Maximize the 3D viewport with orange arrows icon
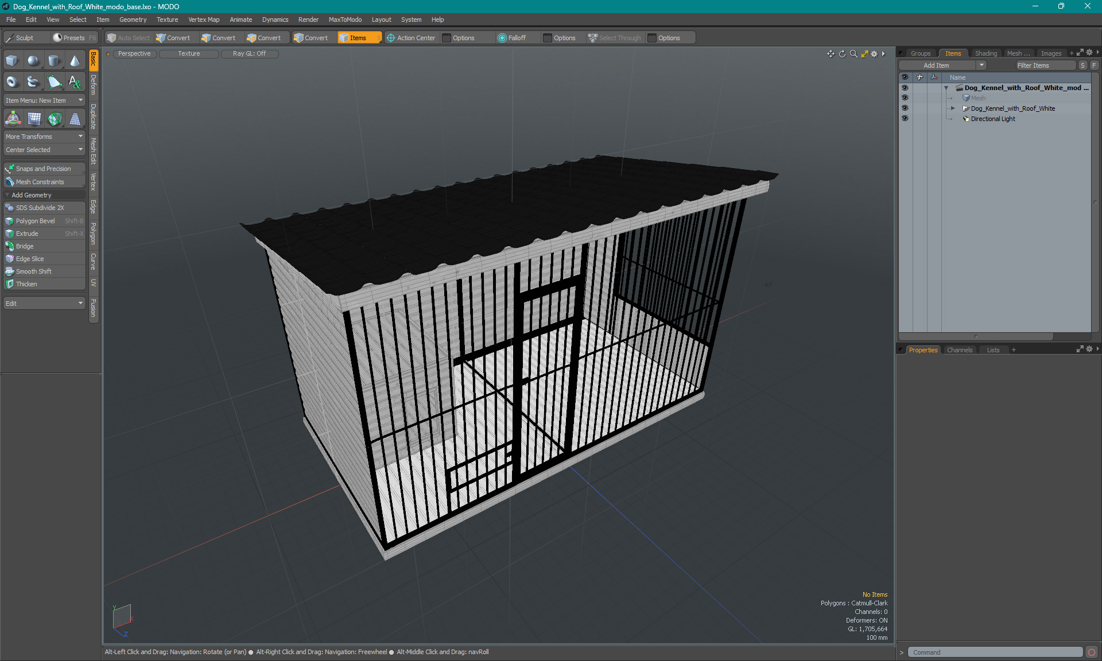 (x=864, y=53)
